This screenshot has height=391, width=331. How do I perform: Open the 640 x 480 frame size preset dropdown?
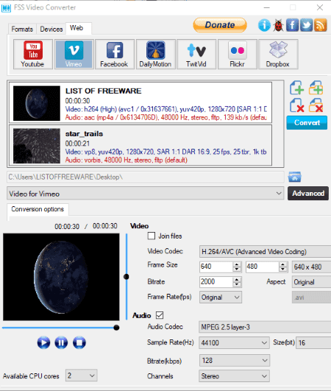click(x=311, y=267)
